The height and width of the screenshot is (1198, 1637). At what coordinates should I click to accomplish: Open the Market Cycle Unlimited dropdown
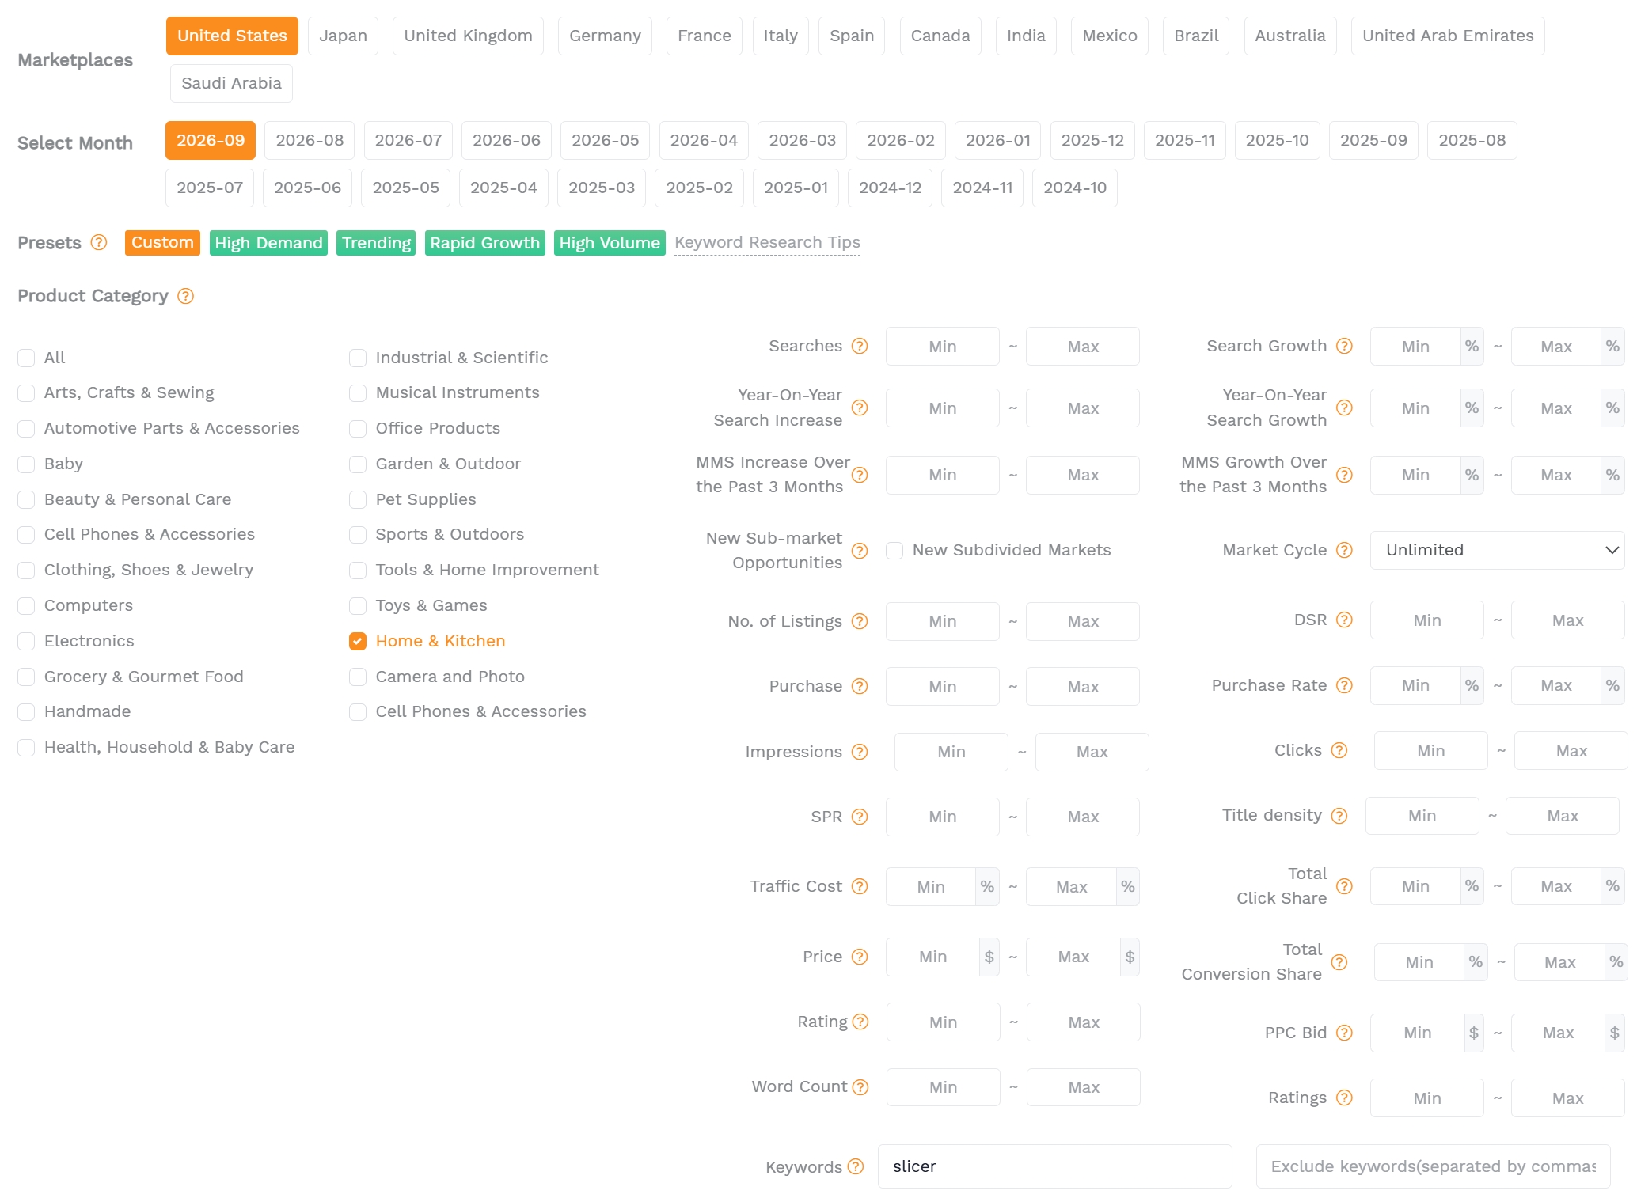click(1497, 550)
